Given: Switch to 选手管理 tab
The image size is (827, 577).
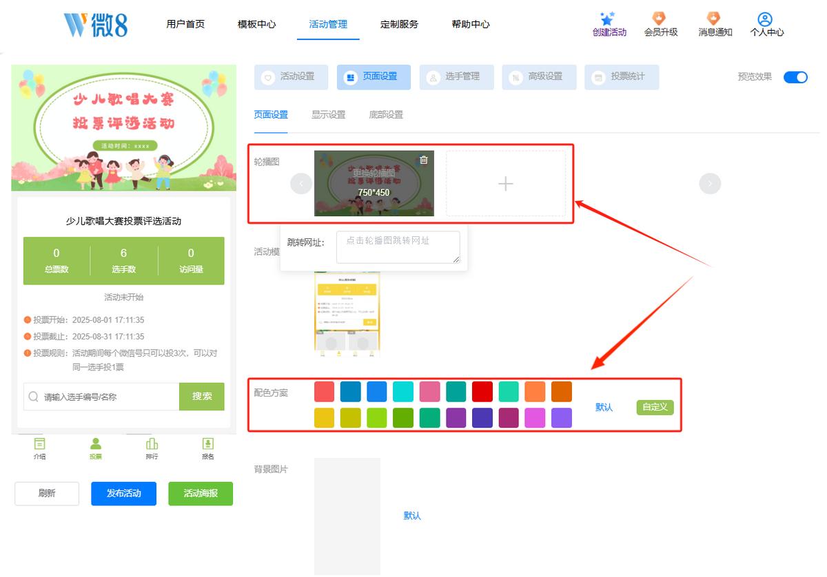Looking at the screenshot, I should (456, 77).
